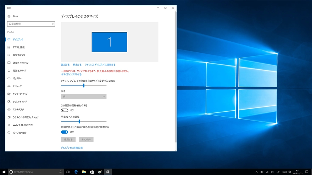The image size is (312, 175).
Task: Select the display 1 monitor thumbnail
Action: [109, 42]
